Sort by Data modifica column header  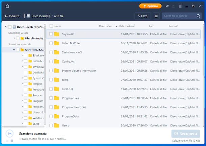click(x=127, y=26)
